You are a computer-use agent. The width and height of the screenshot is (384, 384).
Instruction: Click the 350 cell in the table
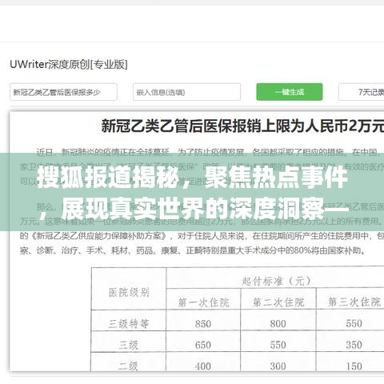tap(354, 345)
